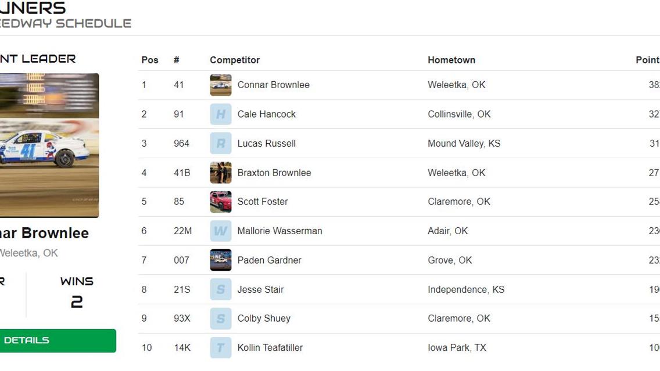Click the point leader's number 41 car photo
660x371 pixels.
coord(49,145)
